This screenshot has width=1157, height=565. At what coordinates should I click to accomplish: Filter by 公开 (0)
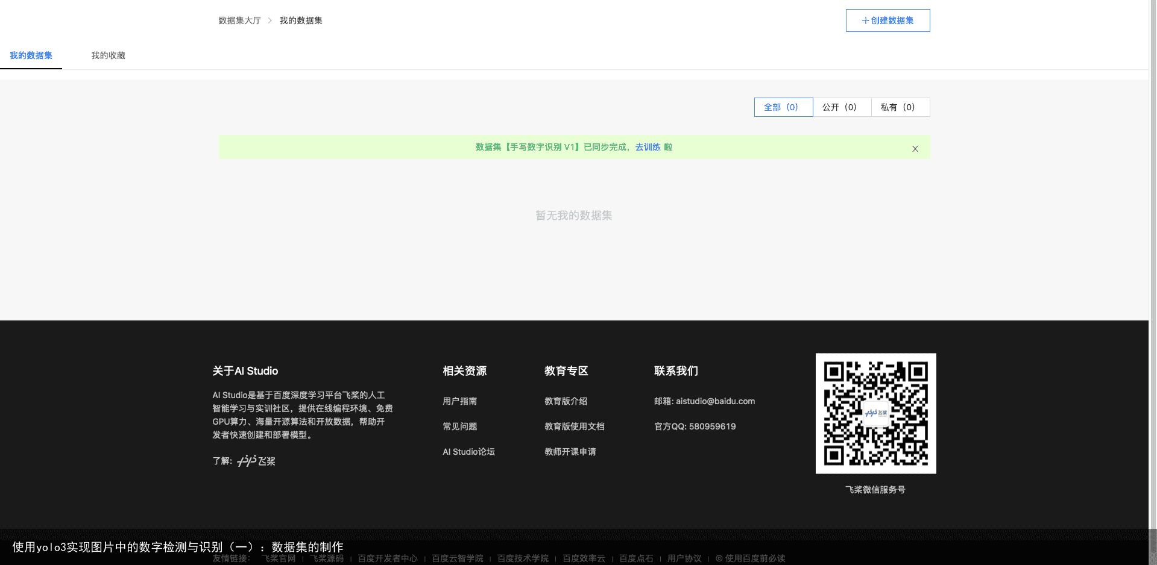click(842, 107)
